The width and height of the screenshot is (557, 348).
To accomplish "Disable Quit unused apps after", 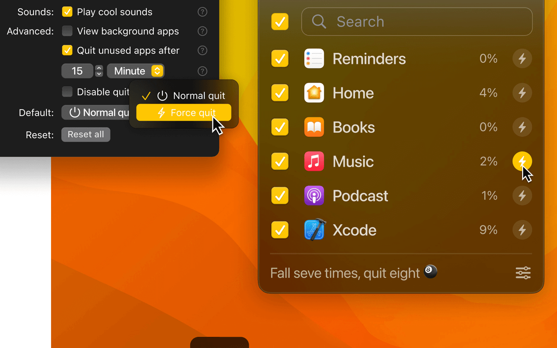I will click(x=67, y=51).
